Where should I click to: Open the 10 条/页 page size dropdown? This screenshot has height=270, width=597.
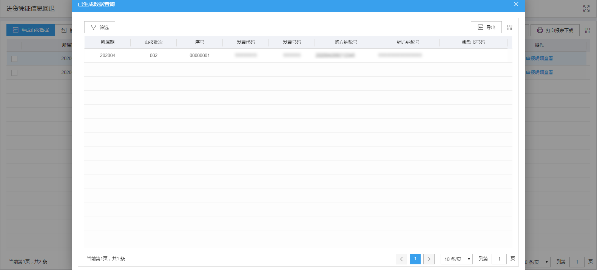coord(457,259)
